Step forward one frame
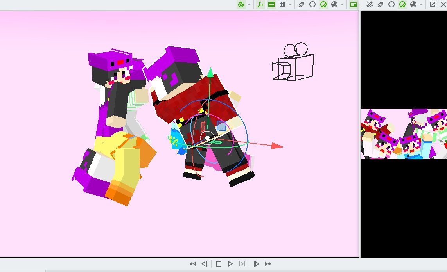 click(256, 264)
